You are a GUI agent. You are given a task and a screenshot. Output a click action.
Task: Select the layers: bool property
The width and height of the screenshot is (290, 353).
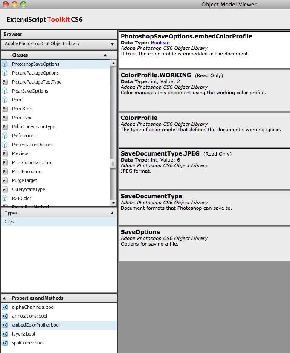(59, 334)
